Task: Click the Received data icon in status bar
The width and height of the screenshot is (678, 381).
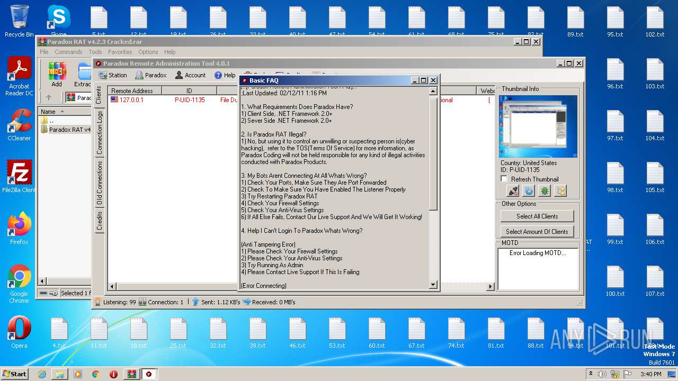Action: (x=246, y=302)
